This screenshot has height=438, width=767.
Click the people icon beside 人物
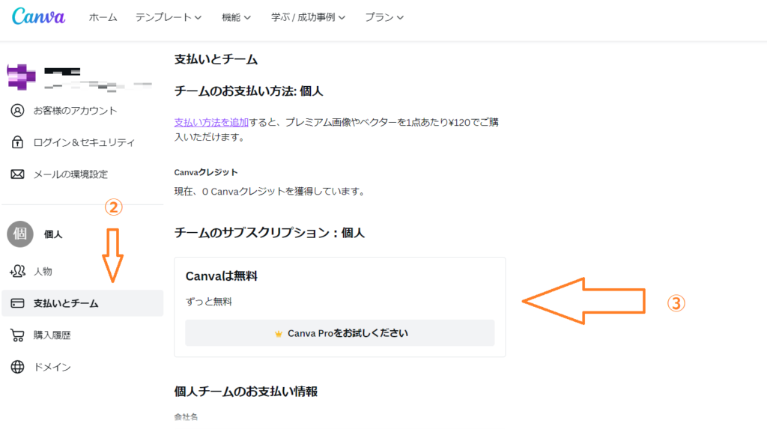pos(18,271)
